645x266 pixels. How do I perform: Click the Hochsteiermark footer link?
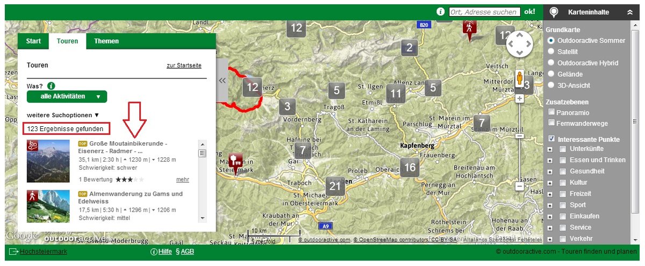pos(43,251)
